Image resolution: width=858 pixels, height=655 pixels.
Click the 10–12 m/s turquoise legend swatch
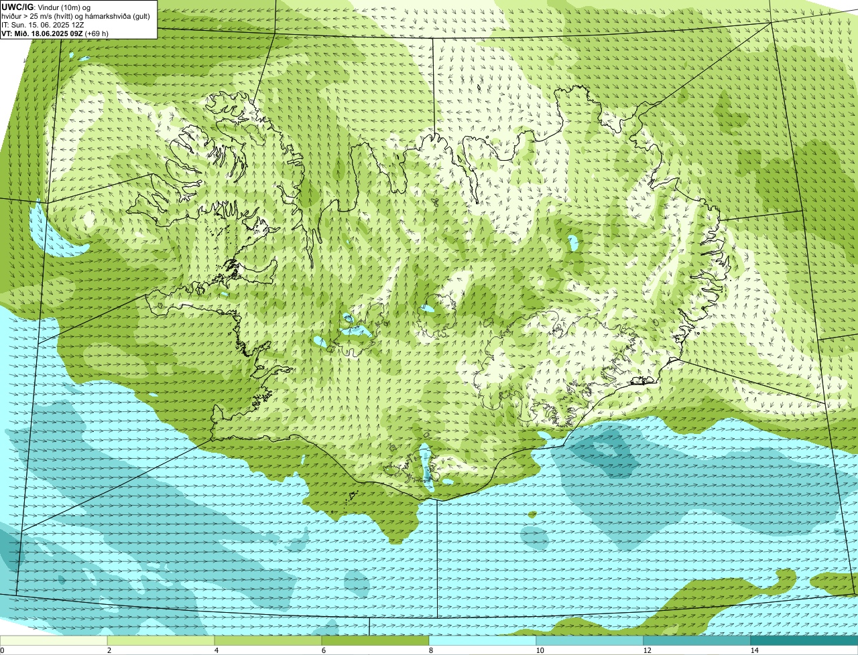point(590,640)
